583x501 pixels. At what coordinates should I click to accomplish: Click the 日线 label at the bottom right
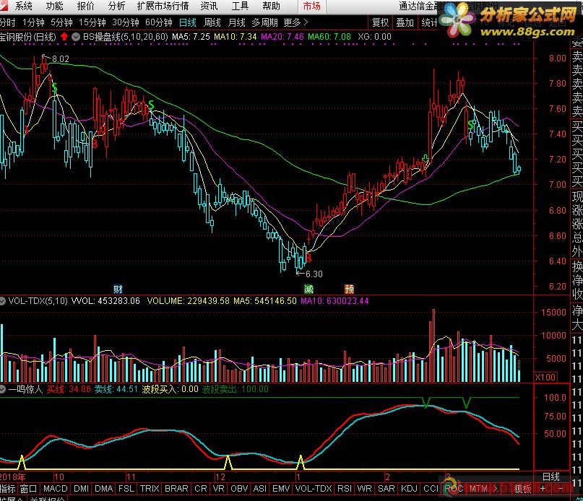coord(551,477)
